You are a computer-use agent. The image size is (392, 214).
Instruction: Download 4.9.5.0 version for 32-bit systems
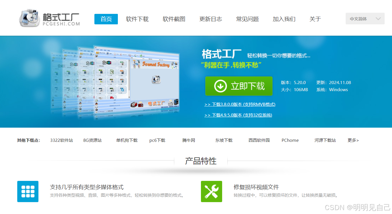pos(238,115)
